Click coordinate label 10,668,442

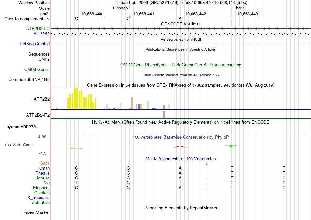pyautogui.click(x=195, y=14)
